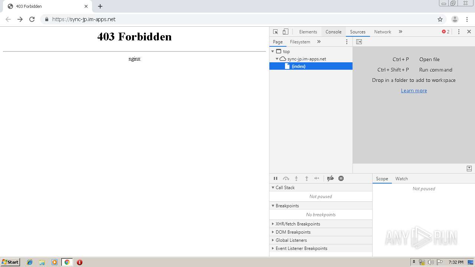Select the Page navigator tab
Image resolution: width=475 pixels, height=267 pixels.
pyautogui.click(x=278, y=42)
